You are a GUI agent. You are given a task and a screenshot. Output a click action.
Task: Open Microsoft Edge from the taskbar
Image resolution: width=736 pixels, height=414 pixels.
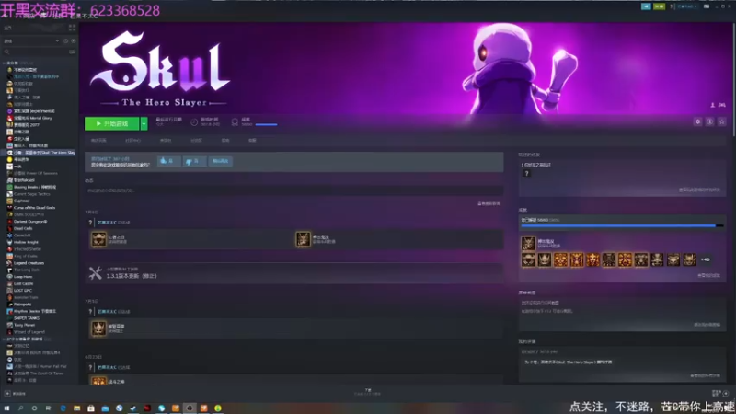tap(63, 408)
